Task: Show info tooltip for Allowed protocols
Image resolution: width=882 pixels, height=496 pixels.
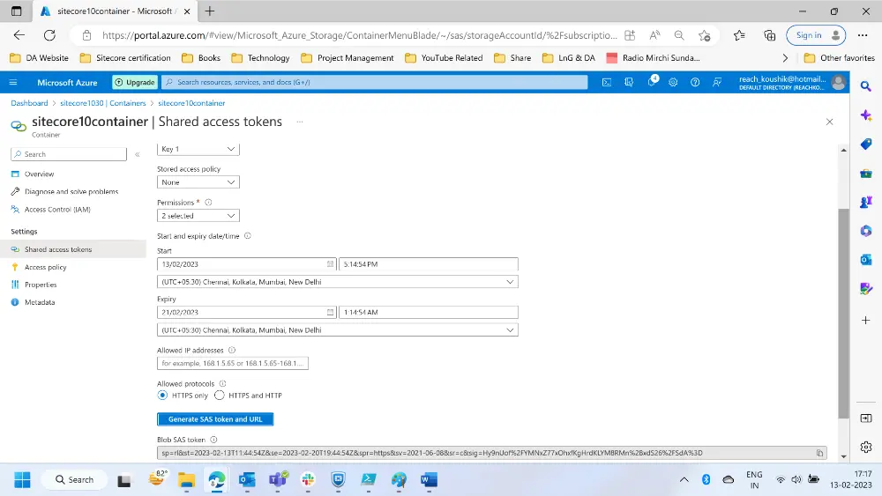Action: (222, 383)
